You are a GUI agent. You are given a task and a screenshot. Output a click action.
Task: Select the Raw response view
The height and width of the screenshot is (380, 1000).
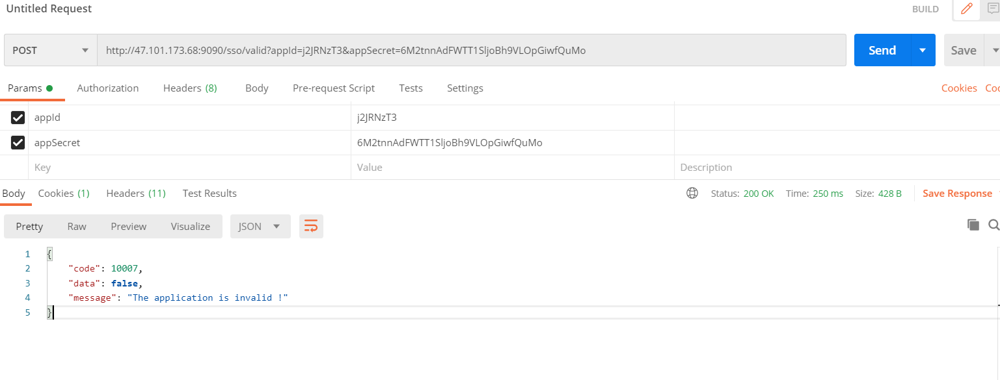point(77,226)
